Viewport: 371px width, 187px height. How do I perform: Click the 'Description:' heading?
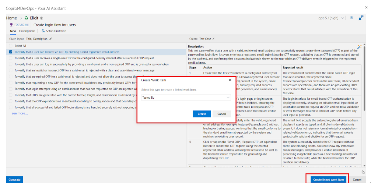pos(196,47)
